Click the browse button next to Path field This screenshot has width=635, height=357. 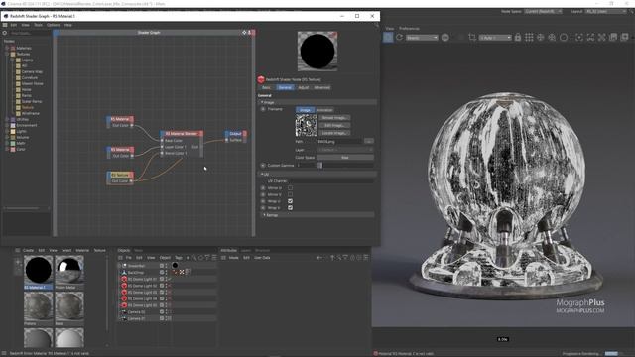click(x=368, y=141)
